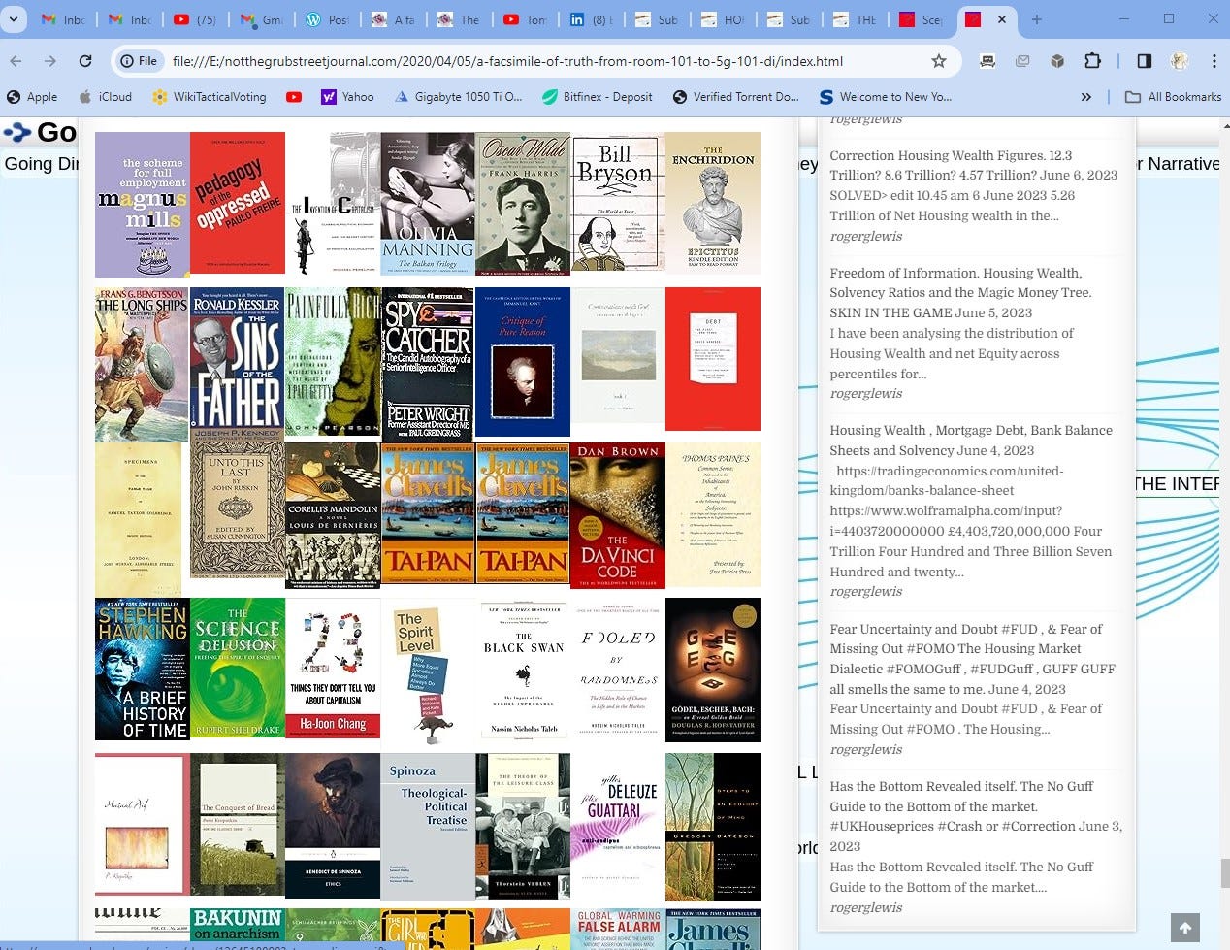This screenshot has height=950, width=1230.
Task: Open The Da Vinci Code cover
Action: pos(618,515)
